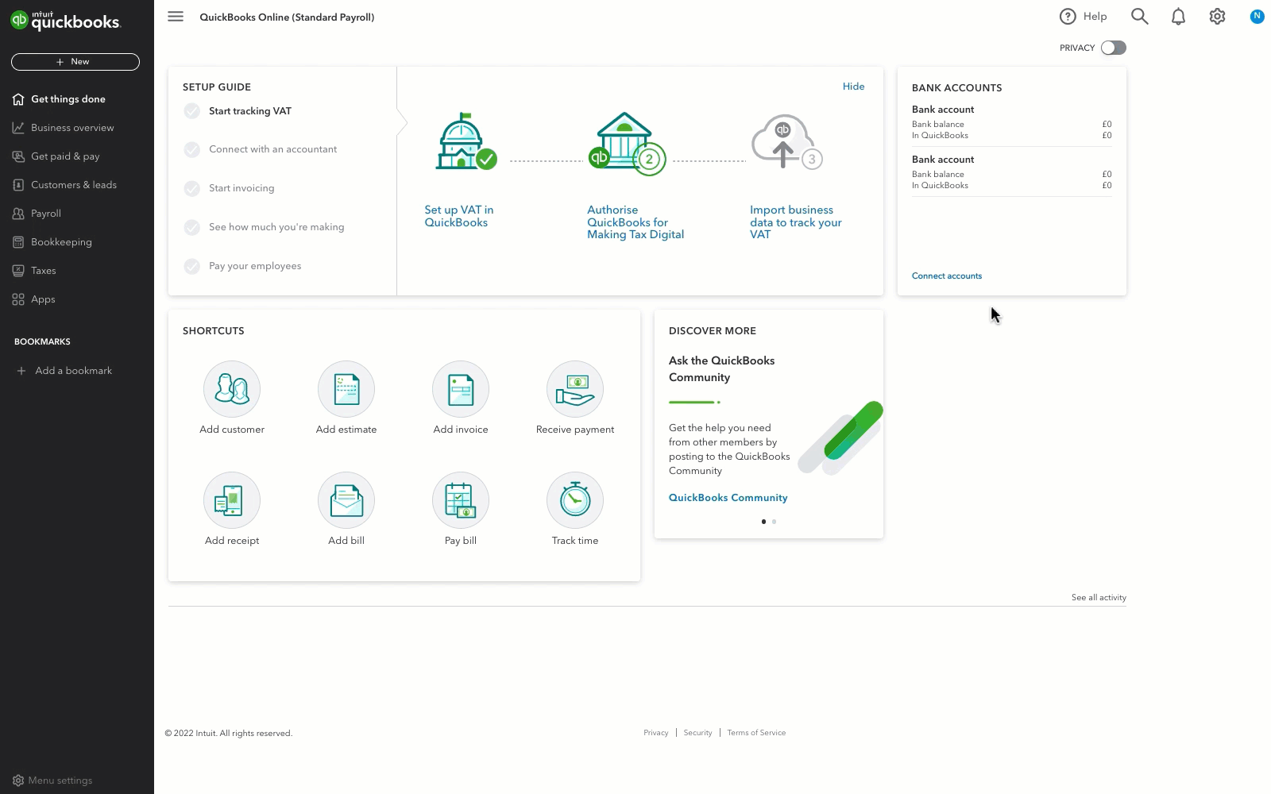Open the New create button

[75, 62]
